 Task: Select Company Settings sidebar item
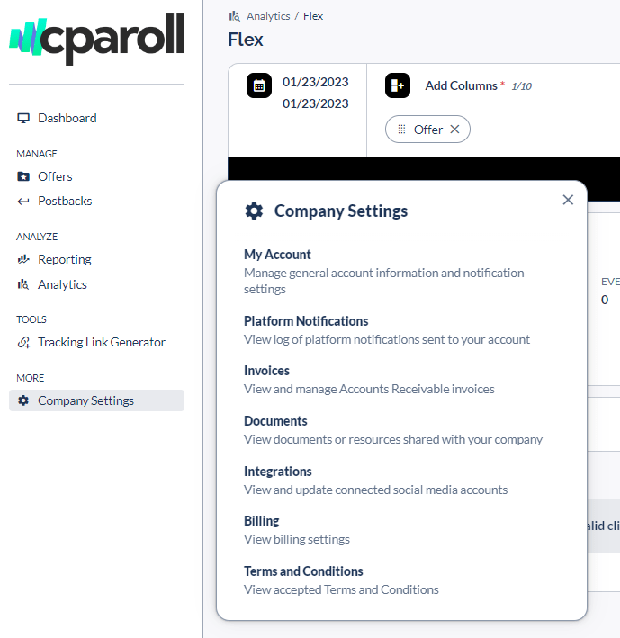[96, 400]
